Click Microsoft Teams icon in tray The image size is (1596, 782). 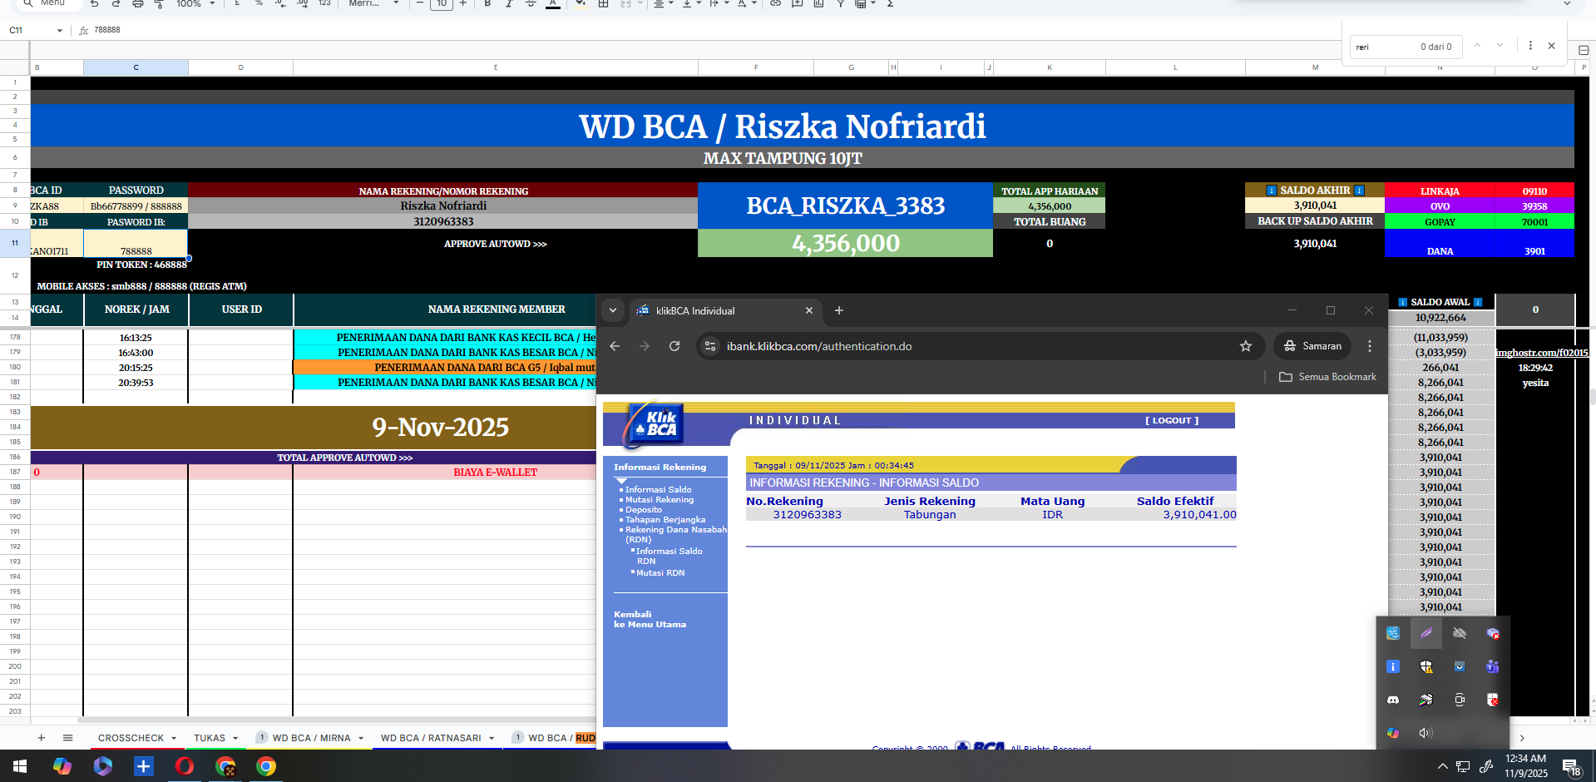click(1492, 666)
